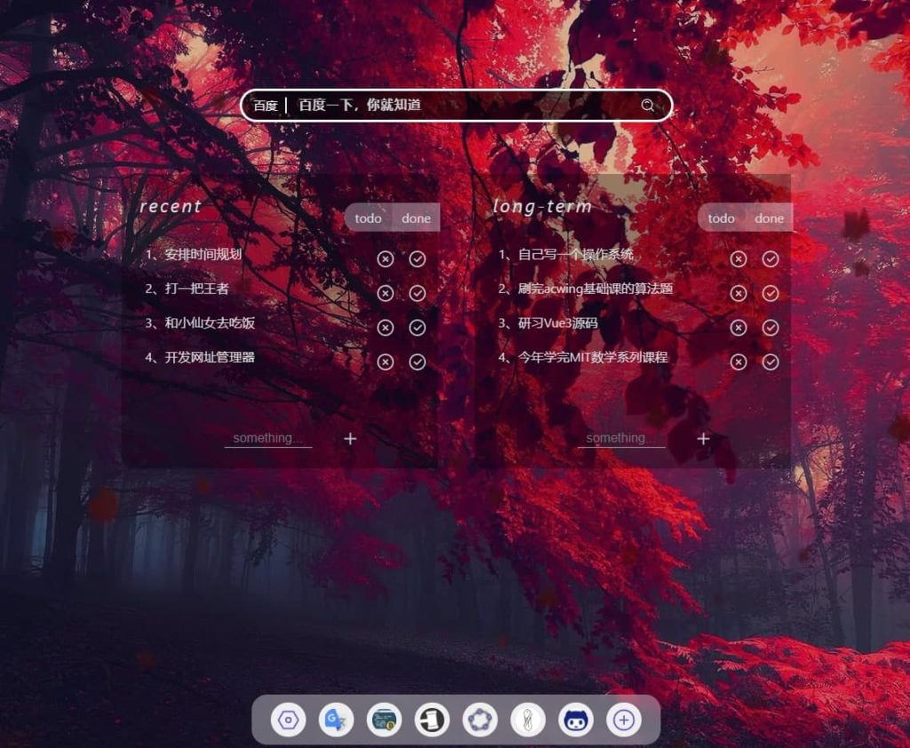Delete the task 安排时间规划
Screen dimensions: 910x748
[385, 259]
